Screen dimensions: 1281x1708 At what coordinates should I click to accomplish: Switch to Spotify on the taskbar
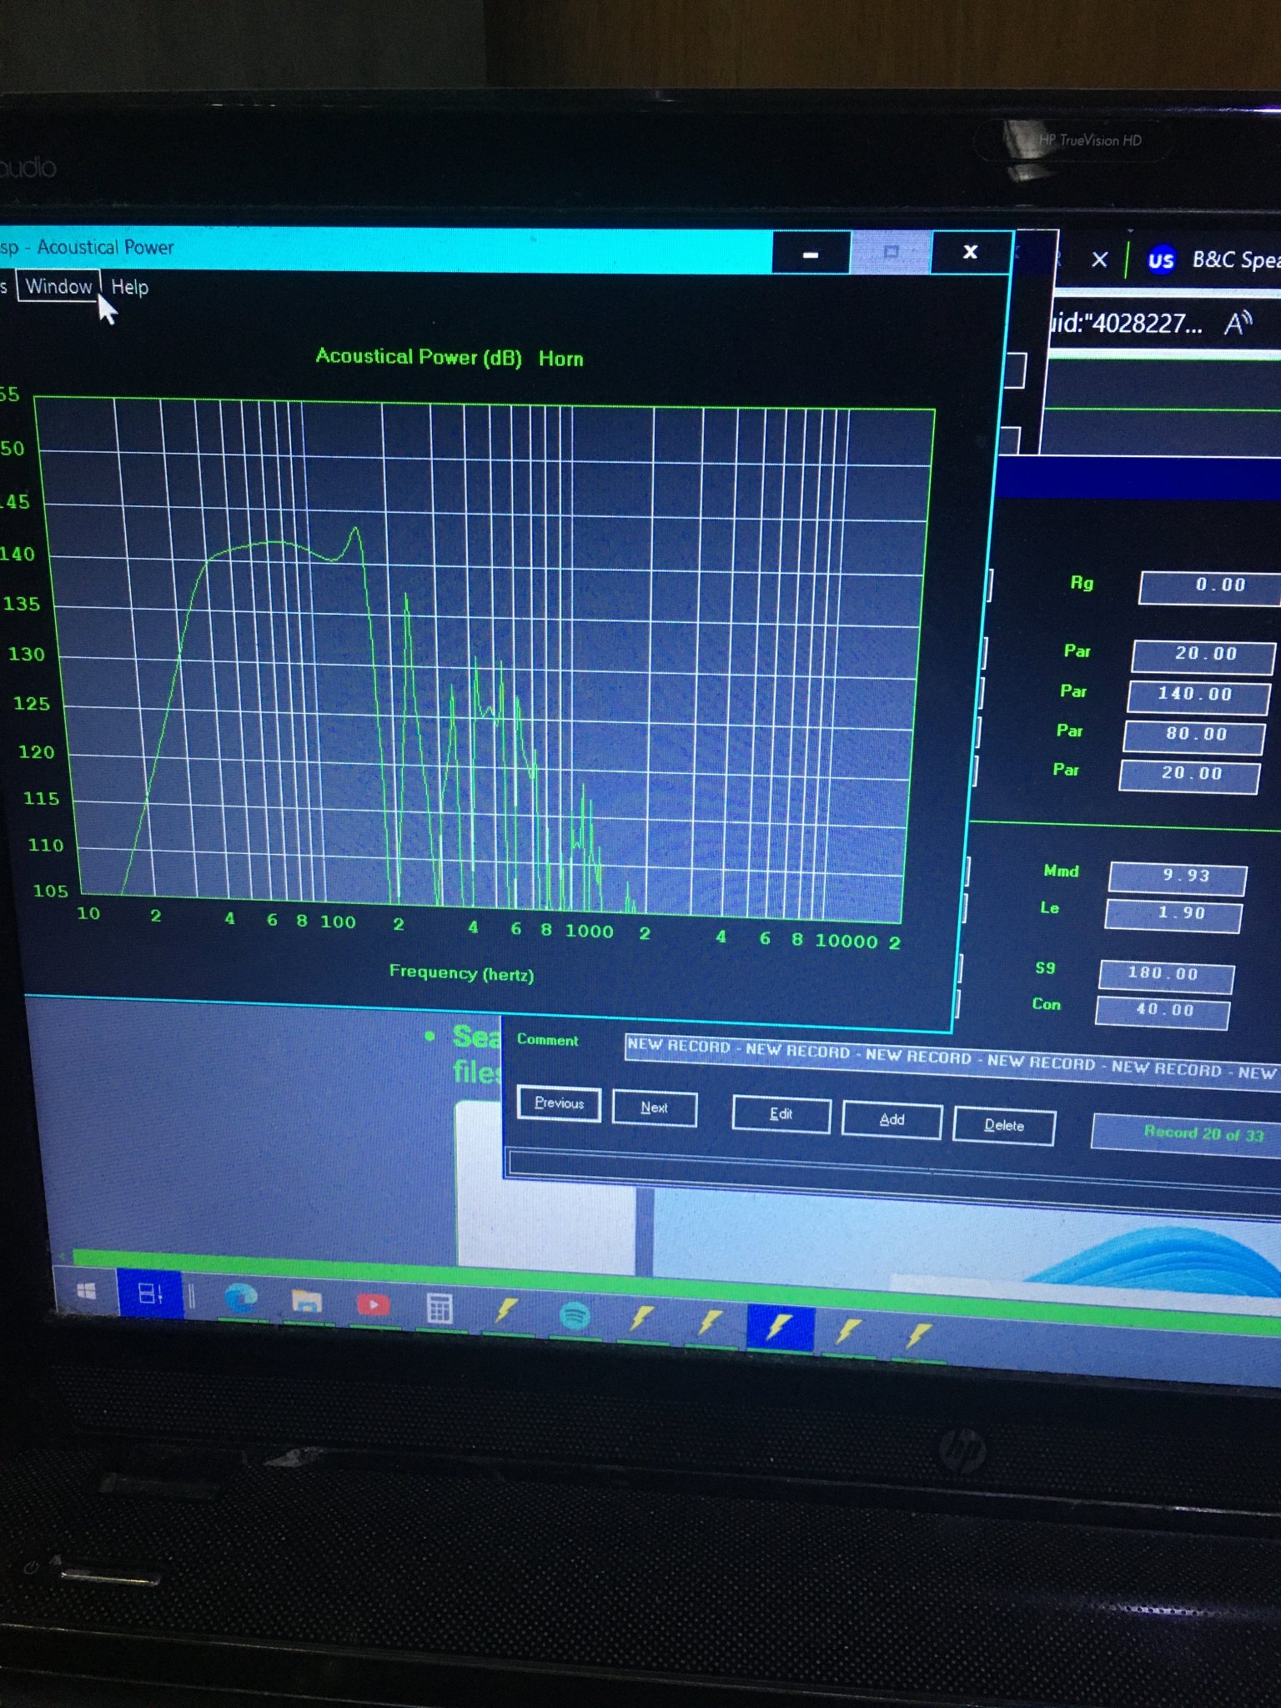575,1315
